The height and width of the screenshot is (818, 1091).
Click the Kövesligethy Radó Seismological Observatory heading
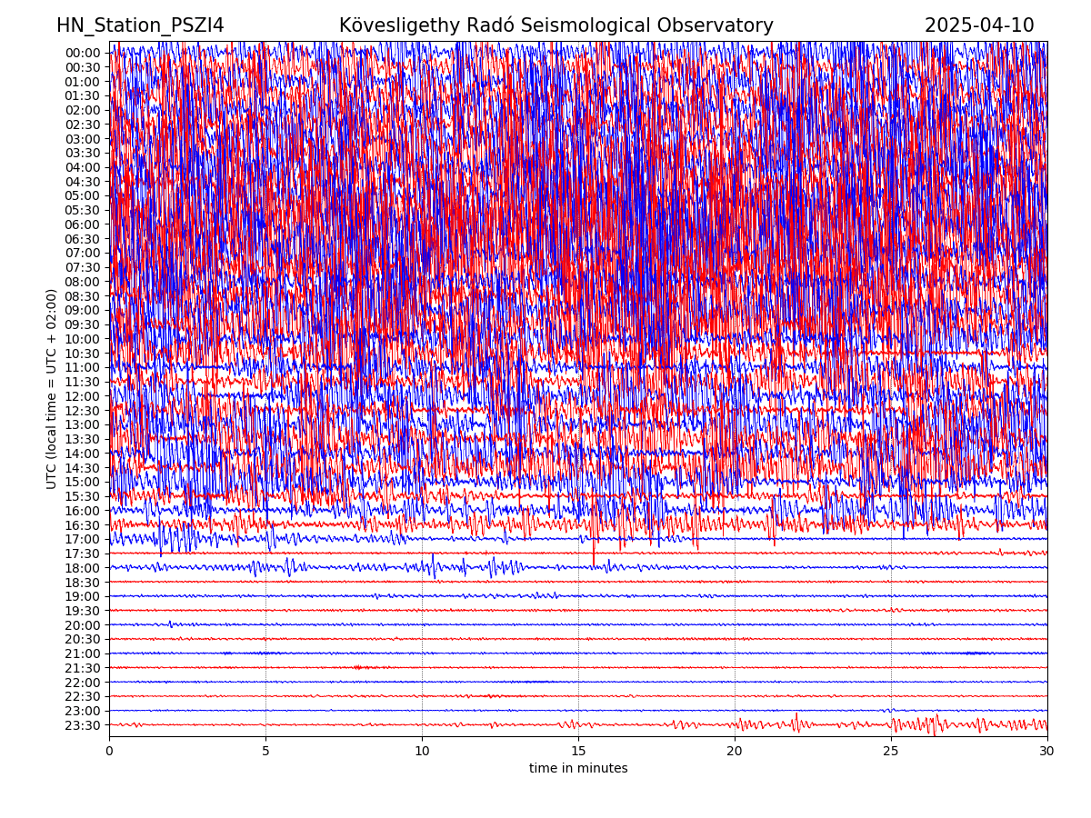(556, 25)
